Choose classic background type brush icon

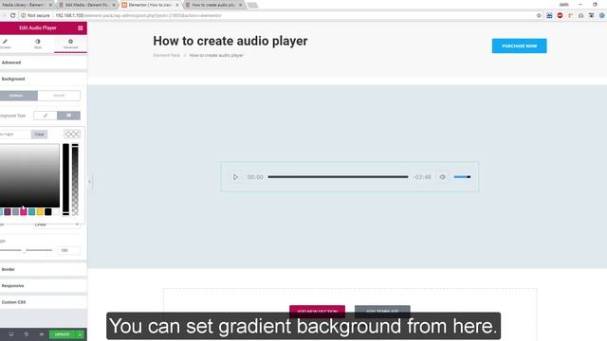[x=46, y=116]
